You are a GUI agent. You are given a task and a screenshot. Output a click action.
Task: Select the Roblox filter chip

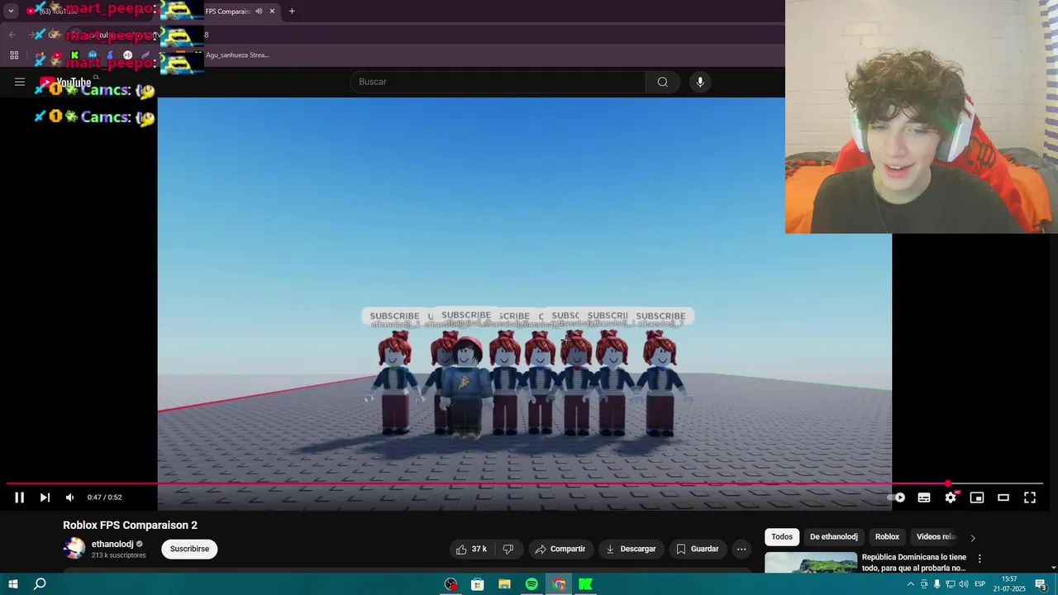(887, 536)
